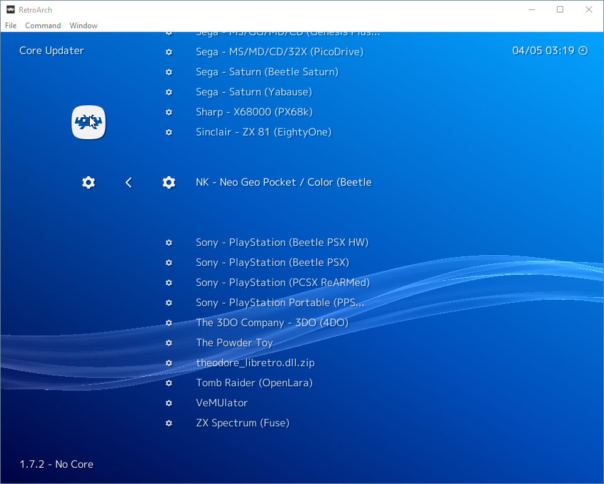Click gear icon next to ZX Spectrum (Fuse)

(169, 423)
